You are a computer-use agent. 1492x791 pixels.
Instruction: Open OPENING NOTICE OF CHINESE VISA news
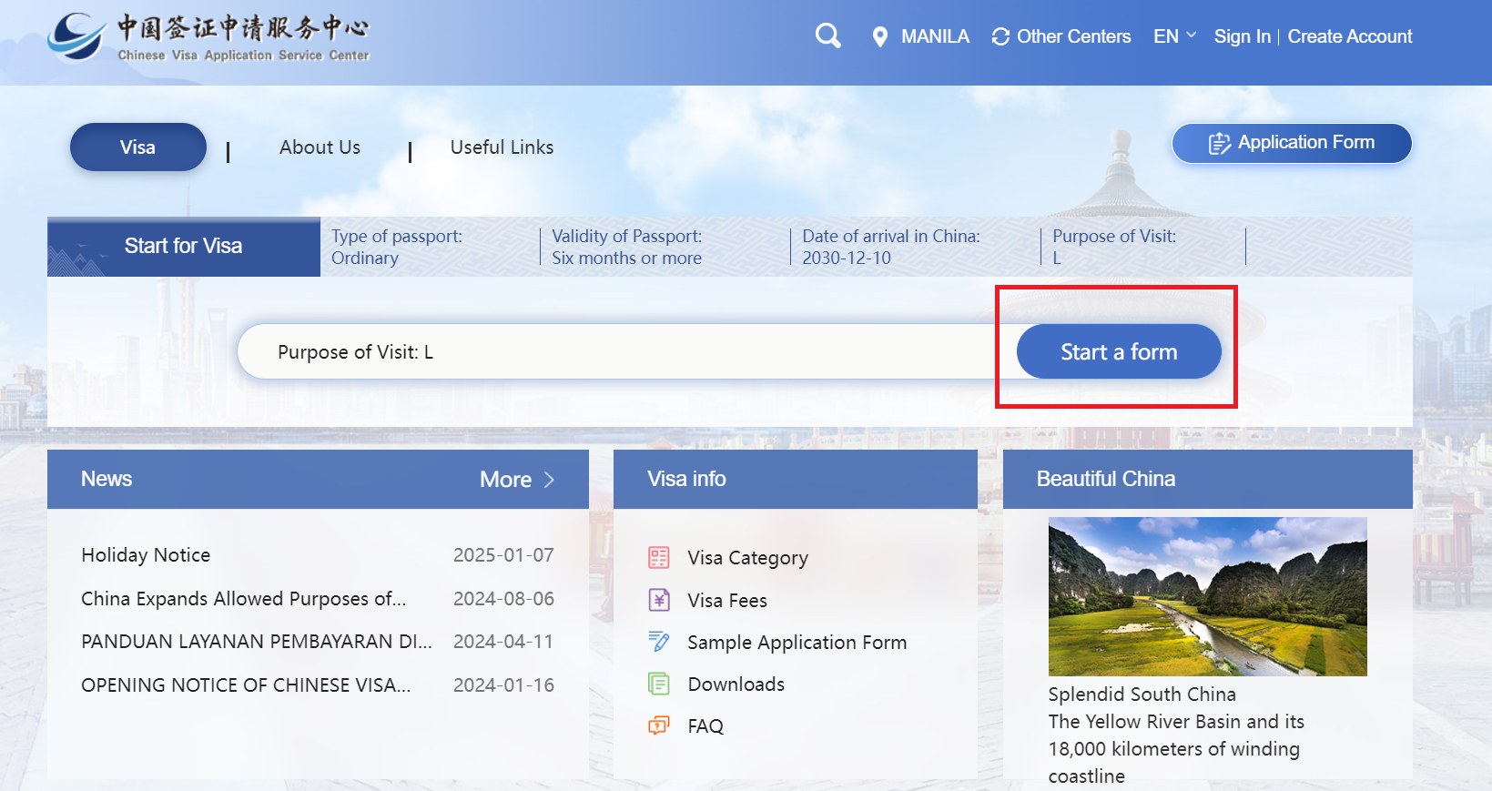pyautogui.click(x=246, y=685)
